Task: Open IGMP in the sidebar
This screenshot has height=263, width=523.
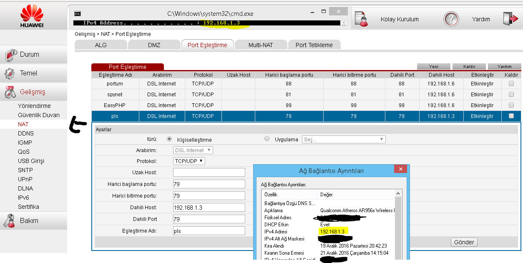Action: point(25,143)
